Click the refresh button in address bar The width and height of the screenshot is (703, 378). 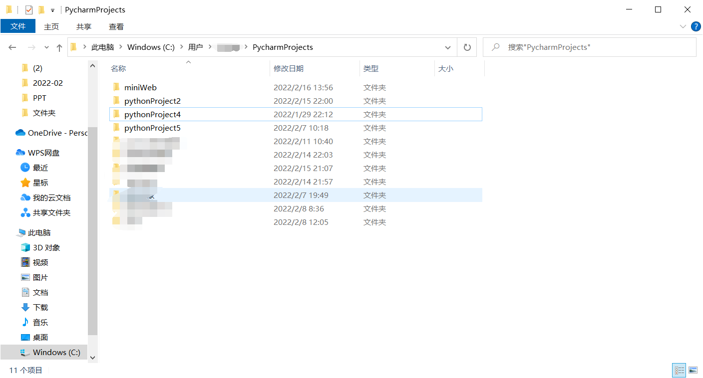point(467,47)
